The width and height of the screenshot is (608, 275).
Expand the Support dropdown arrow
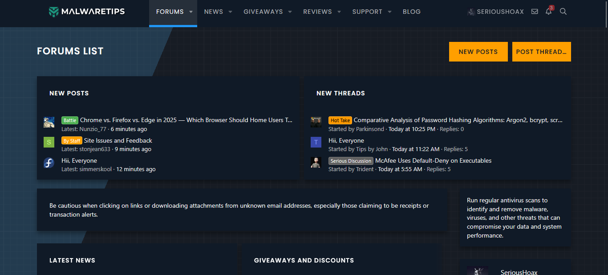(389, 12)
